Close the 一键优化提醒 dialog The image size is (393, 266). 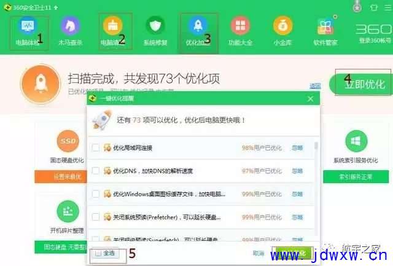pyautogui.click(x=310, y=99)
